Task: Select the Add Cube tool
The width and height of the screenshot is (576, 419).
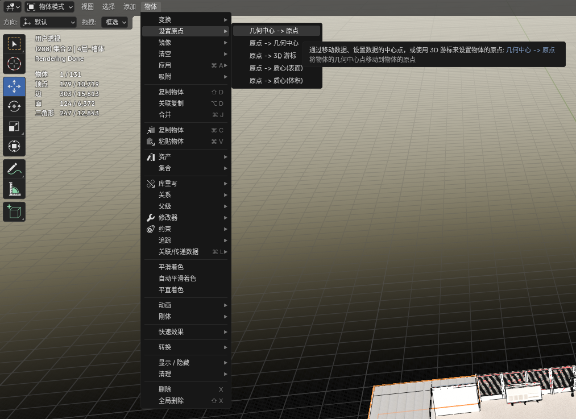Action: point(14,211)
